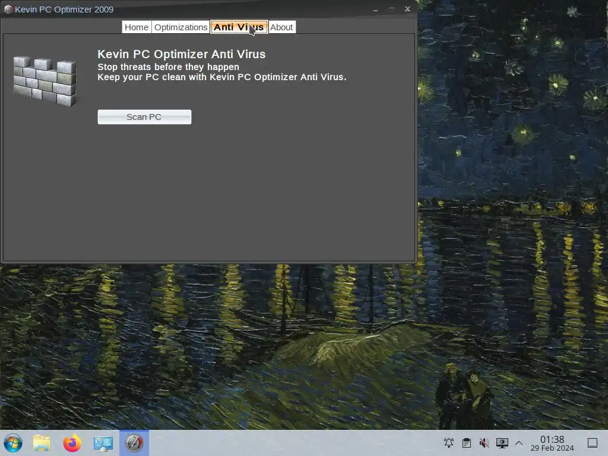
Task: Select the Anti Virus tab
Action: 239,27
